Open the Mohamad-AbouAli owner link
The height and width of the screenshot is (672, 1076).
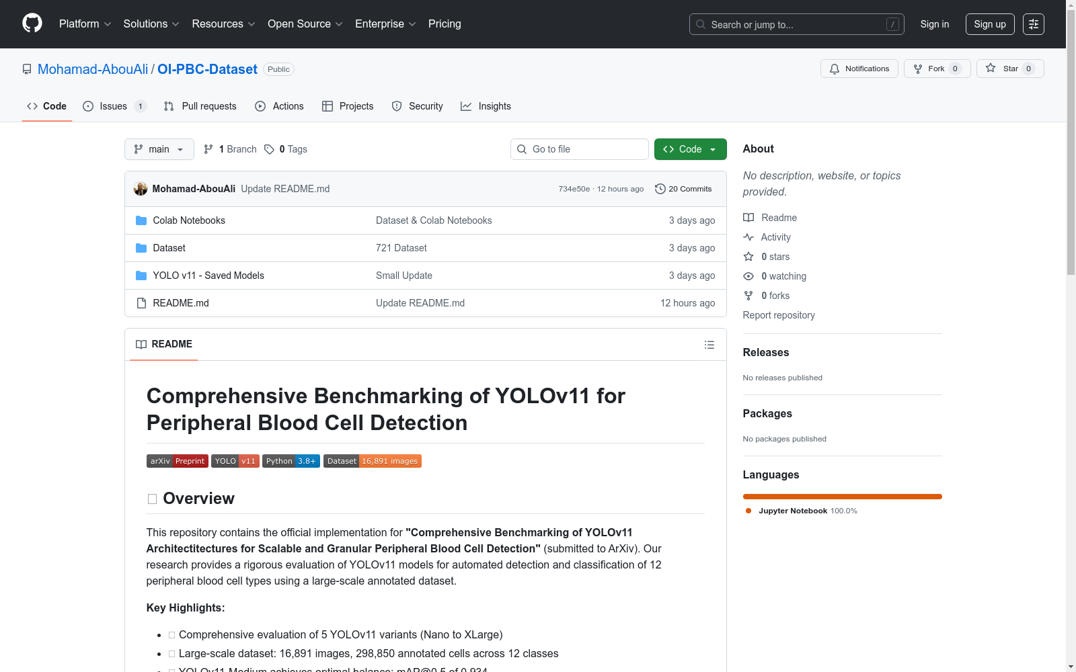(x=93, y=69)
